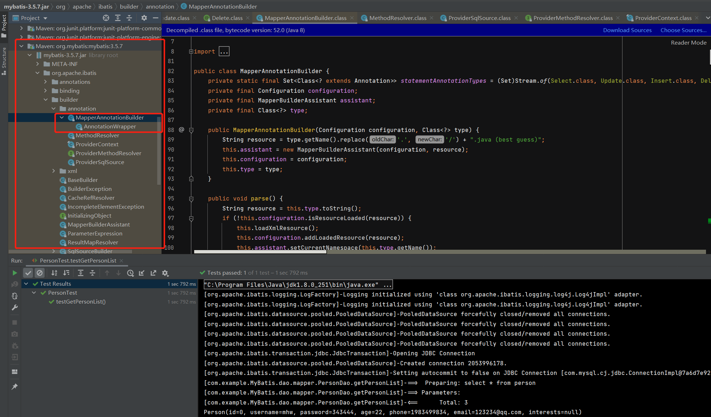The image size is (711, 417).
Task: Sort test results alphabetically
Action: [x=54, y=273]
